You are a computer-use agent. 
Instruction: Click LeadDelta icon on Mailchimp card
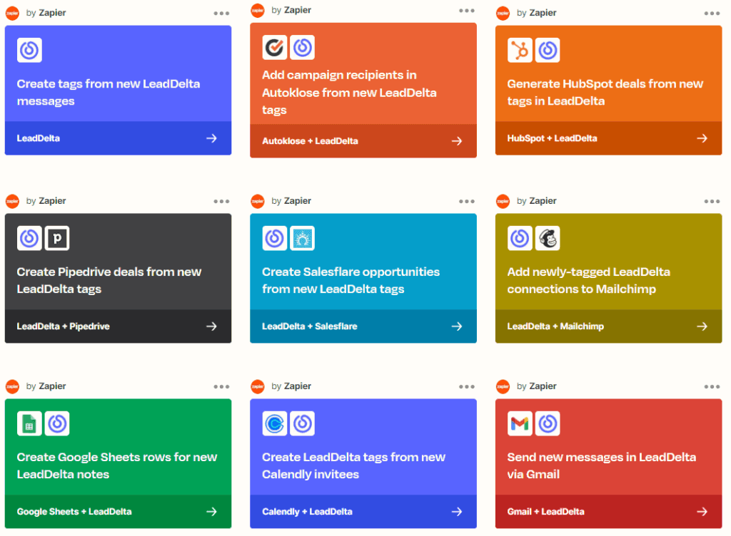pyautogui.click(x=520, y=238)
